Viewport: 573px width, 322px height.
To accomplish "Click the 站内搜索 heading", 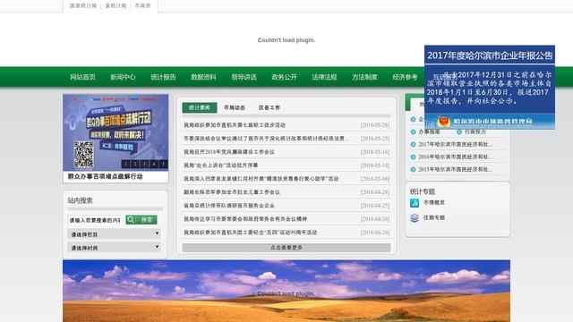I will (x=80, y=200).
